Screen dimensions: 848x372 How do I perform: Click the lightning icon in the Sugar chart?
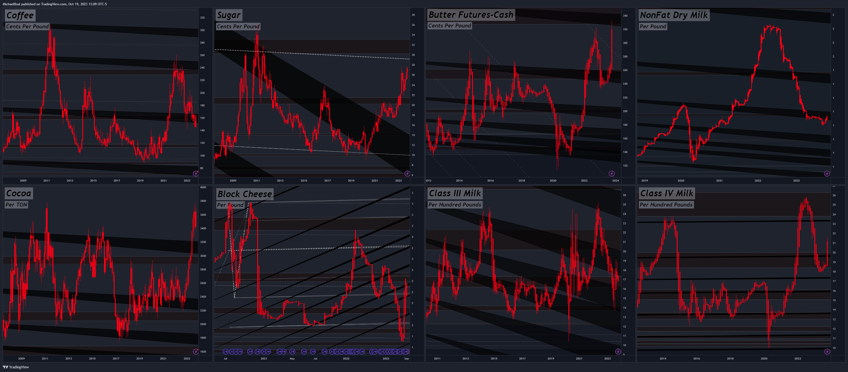pyautogui.click(x=407, y=174)
